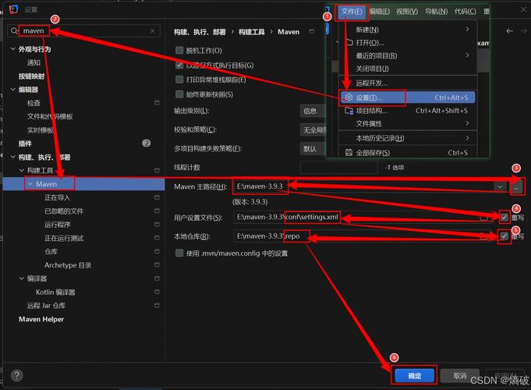Open the help question mark button

(16, 375)
